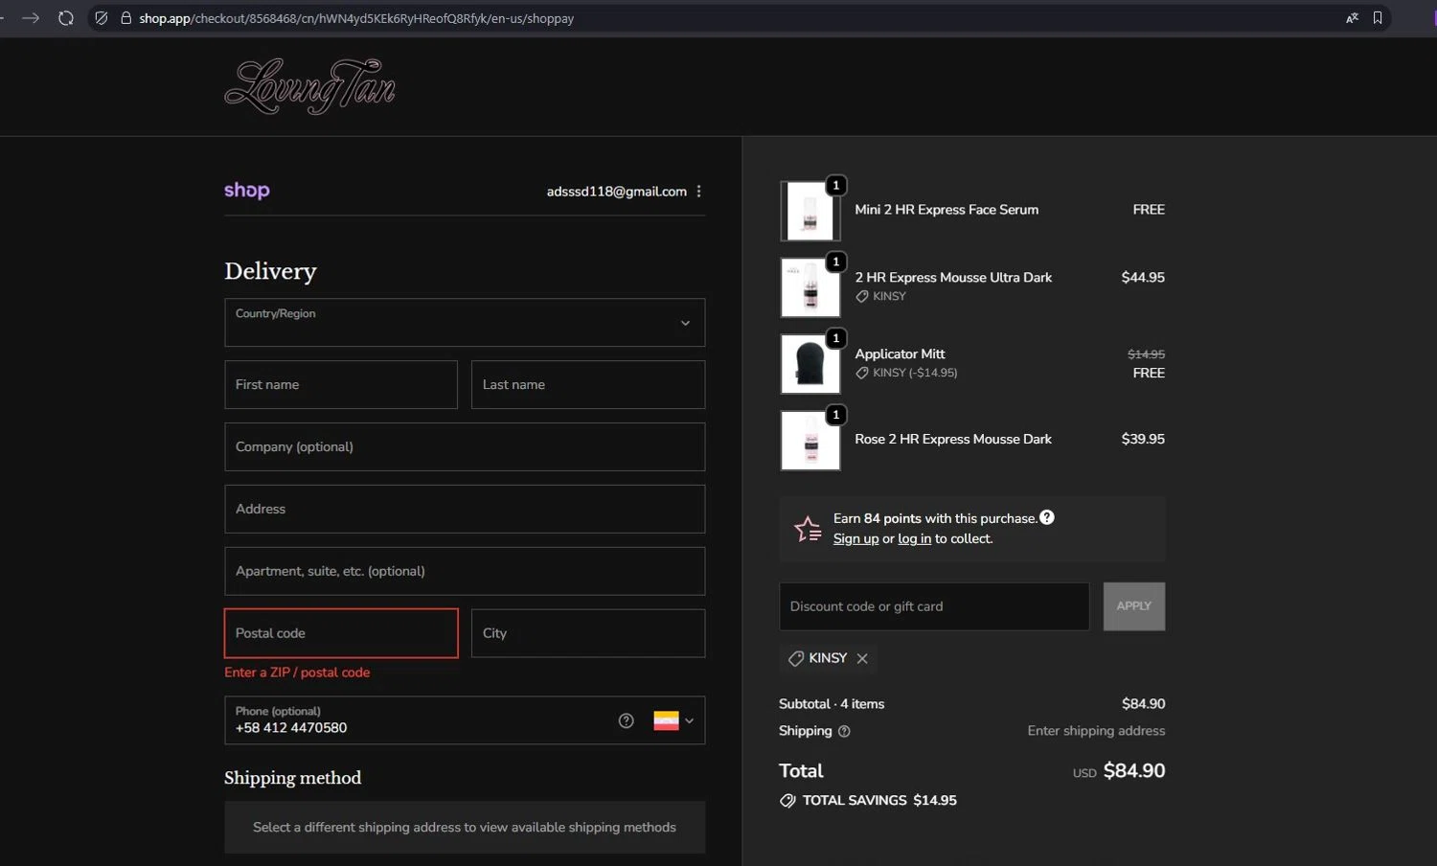Bookmark this page with the bookmark icon
The width and height of the screenshot is (1437, 866).
click(x=1378, y=18)
